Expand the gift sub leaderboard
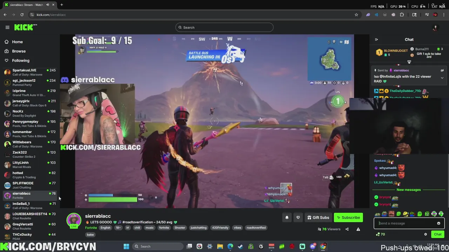The width and height of the screenshot is (449, 252). tap(409, 62)
